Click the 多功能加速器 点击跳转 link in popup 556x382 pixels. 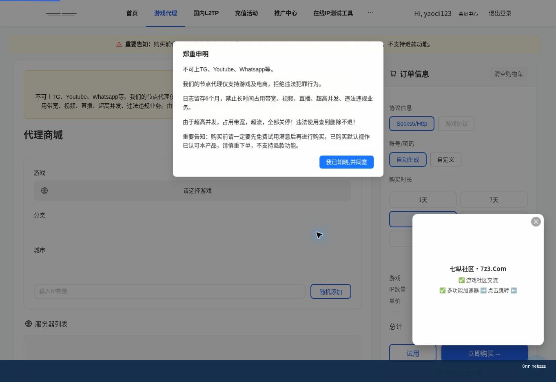coord(478,291)
